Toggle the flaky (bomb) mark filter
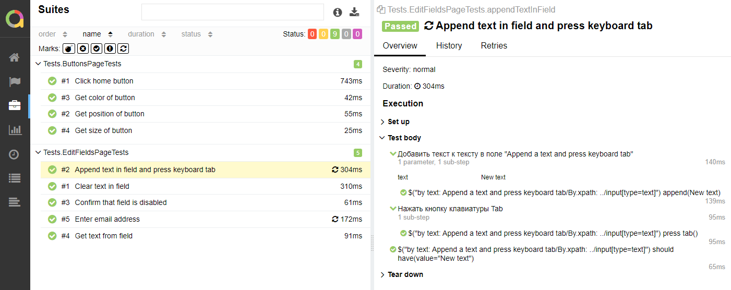Image resolution: width=731 pixels, height=290 pixels. click(x=68, y=49)
